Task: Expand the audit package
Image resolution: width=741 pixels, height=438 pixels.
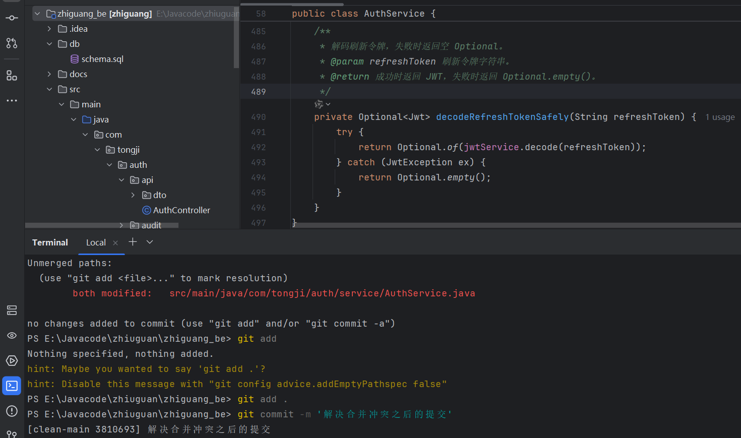Action: pos(121,225)
